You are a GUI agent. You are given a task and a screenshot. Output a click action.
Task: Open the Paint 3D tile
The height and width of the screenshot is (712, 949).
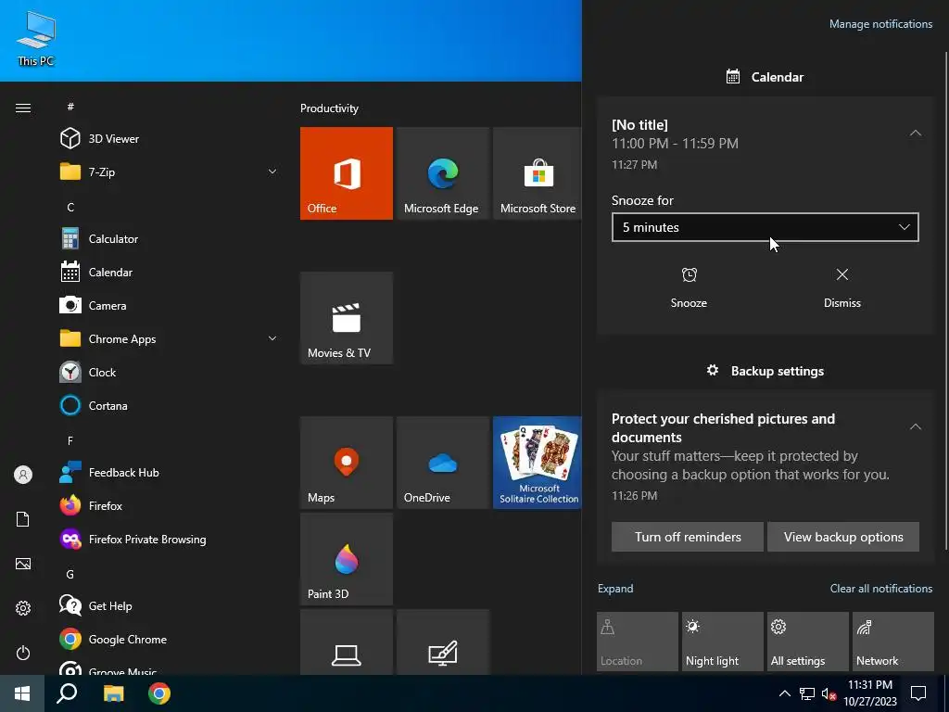pos(347,559)
